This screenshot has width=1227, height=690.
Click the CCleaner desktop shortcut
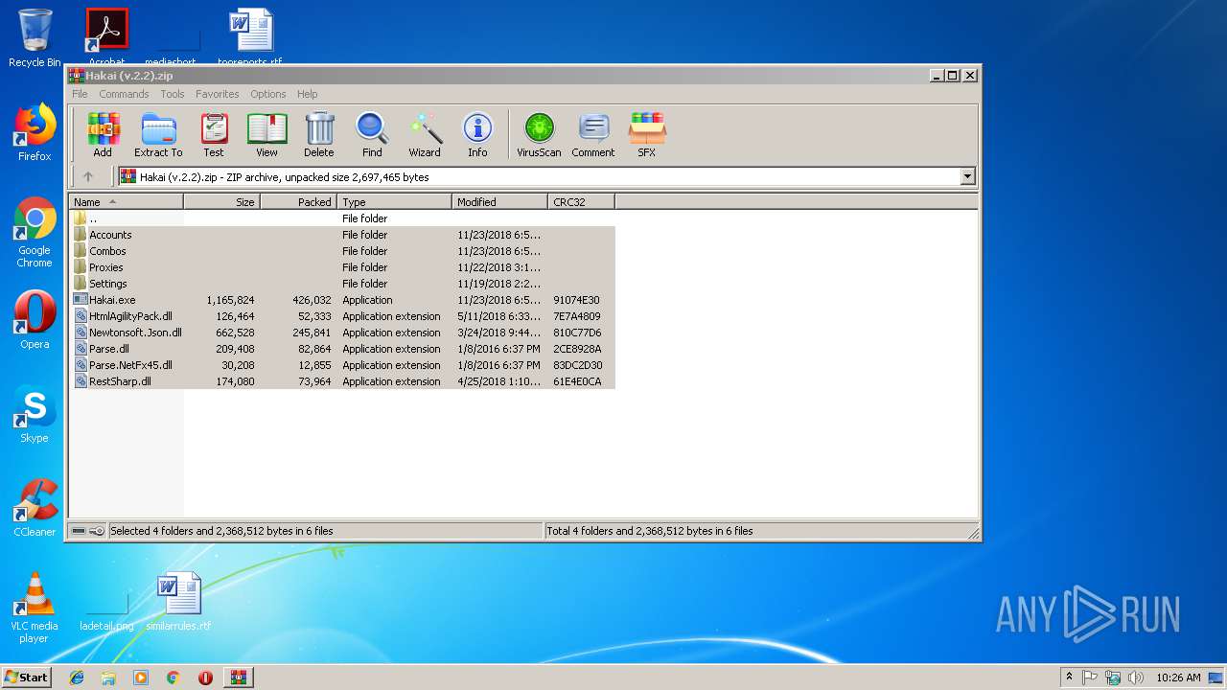[x=35, y=508]
